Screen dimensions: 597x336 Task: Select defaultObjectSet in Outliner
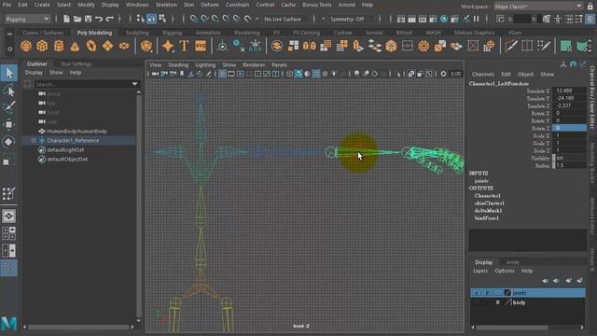(x=67, y=160)
